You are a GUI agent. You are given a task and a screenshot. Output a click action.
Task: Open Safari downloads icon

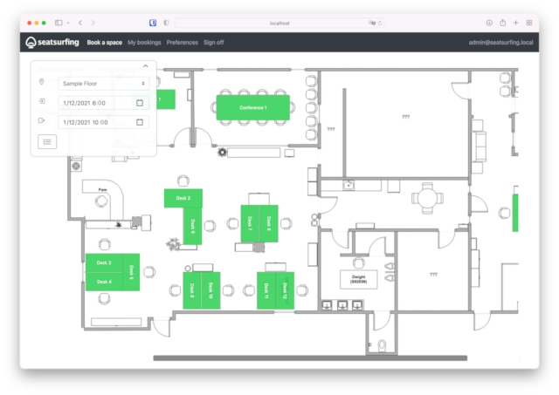pos(489,23)
